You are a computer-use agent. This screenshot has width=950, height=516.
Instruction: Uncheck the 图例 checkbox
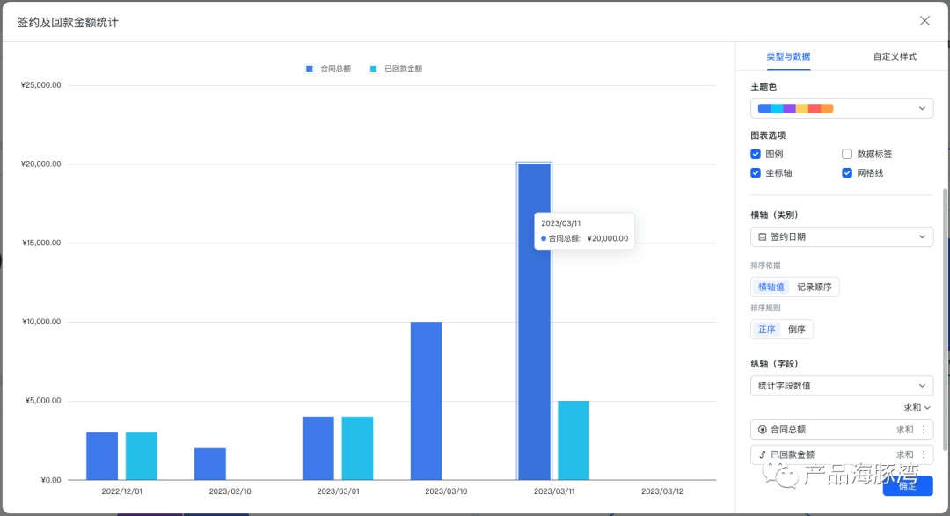click(756, 154)
